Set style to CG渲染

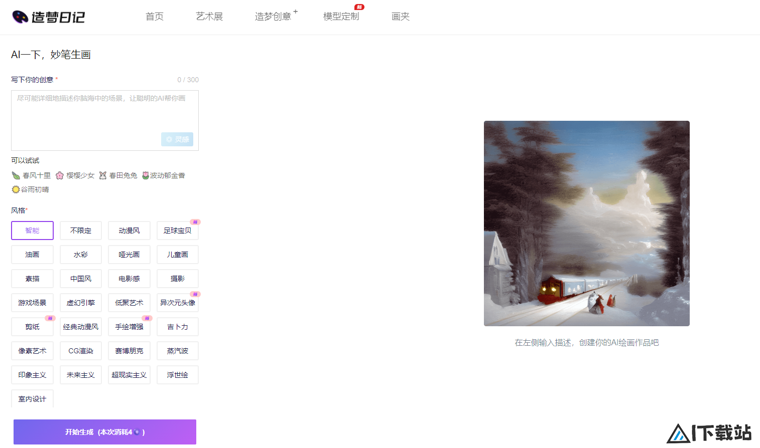(x=81, y=351)
